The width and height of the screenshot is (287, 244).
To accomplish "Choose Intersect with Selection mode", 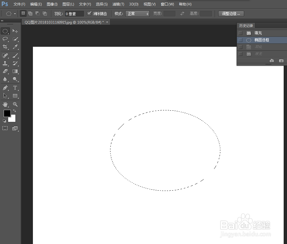I will (45, 13).
